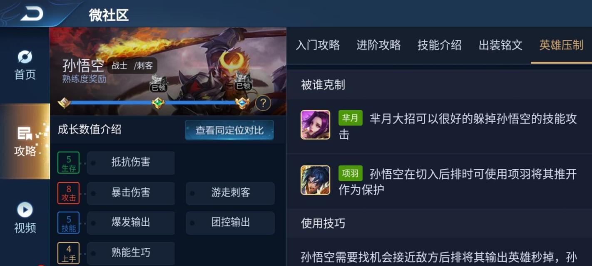Tap the green gem milestone icon
The image size is (592, 266).
pos(158,103)
